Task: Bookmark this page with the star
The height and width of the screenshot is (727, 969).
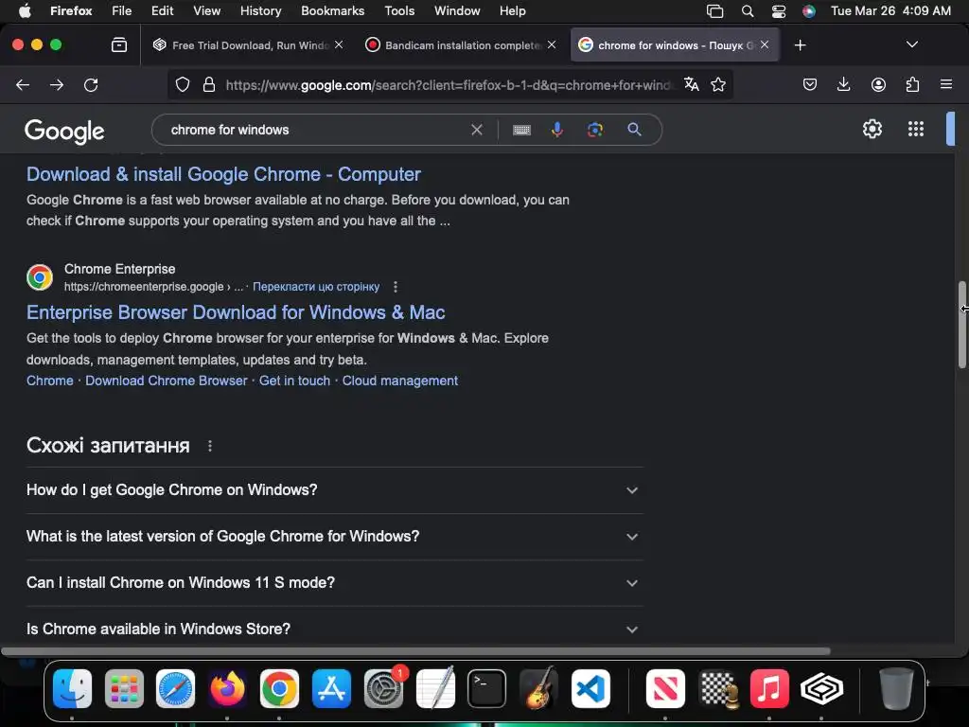Action: (718, 84)
